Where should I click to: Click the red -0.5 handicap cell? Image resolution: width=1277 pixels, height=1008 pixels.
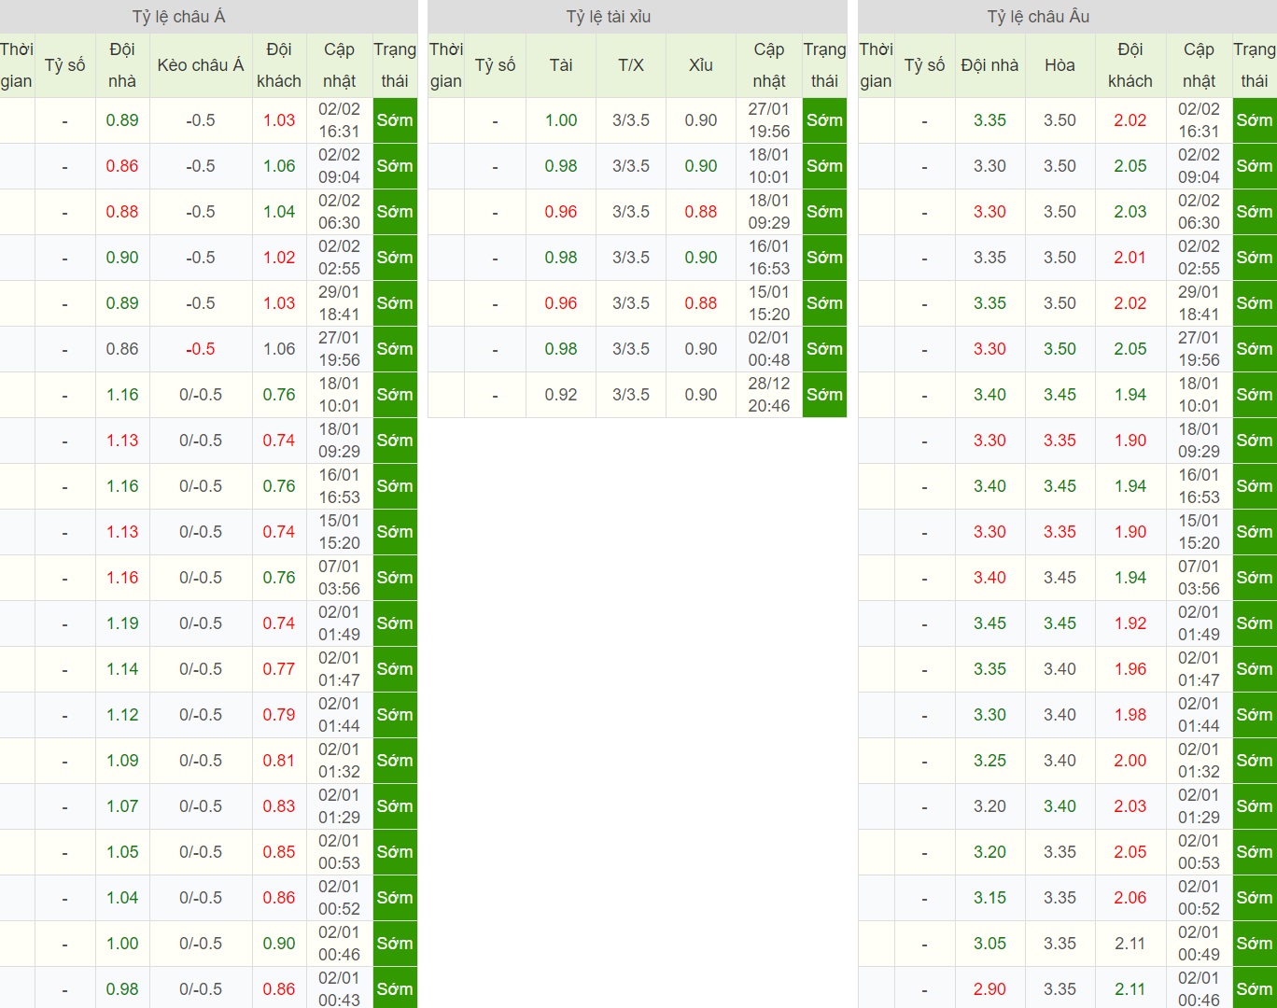coord(201,349)
